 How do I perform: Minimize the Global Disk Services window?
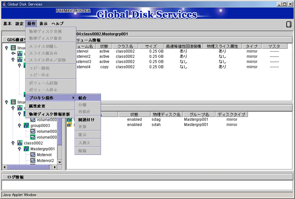(x=279, y=4)
